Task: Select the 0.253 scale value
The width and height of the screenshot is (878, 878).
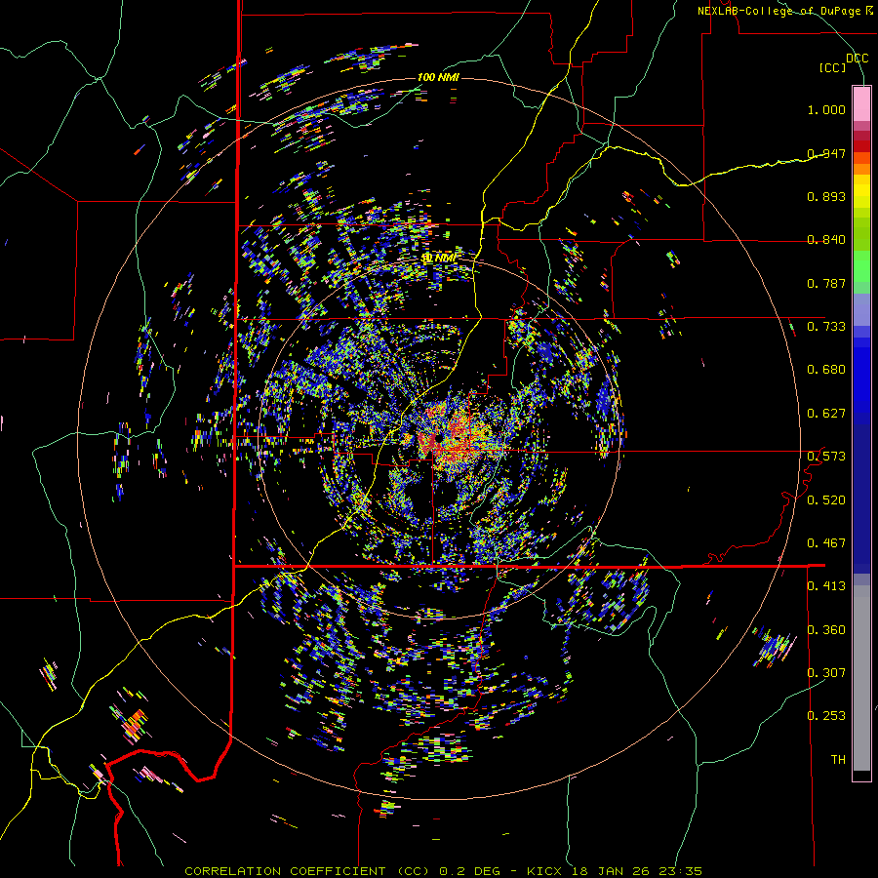Action: pos(826,716)
